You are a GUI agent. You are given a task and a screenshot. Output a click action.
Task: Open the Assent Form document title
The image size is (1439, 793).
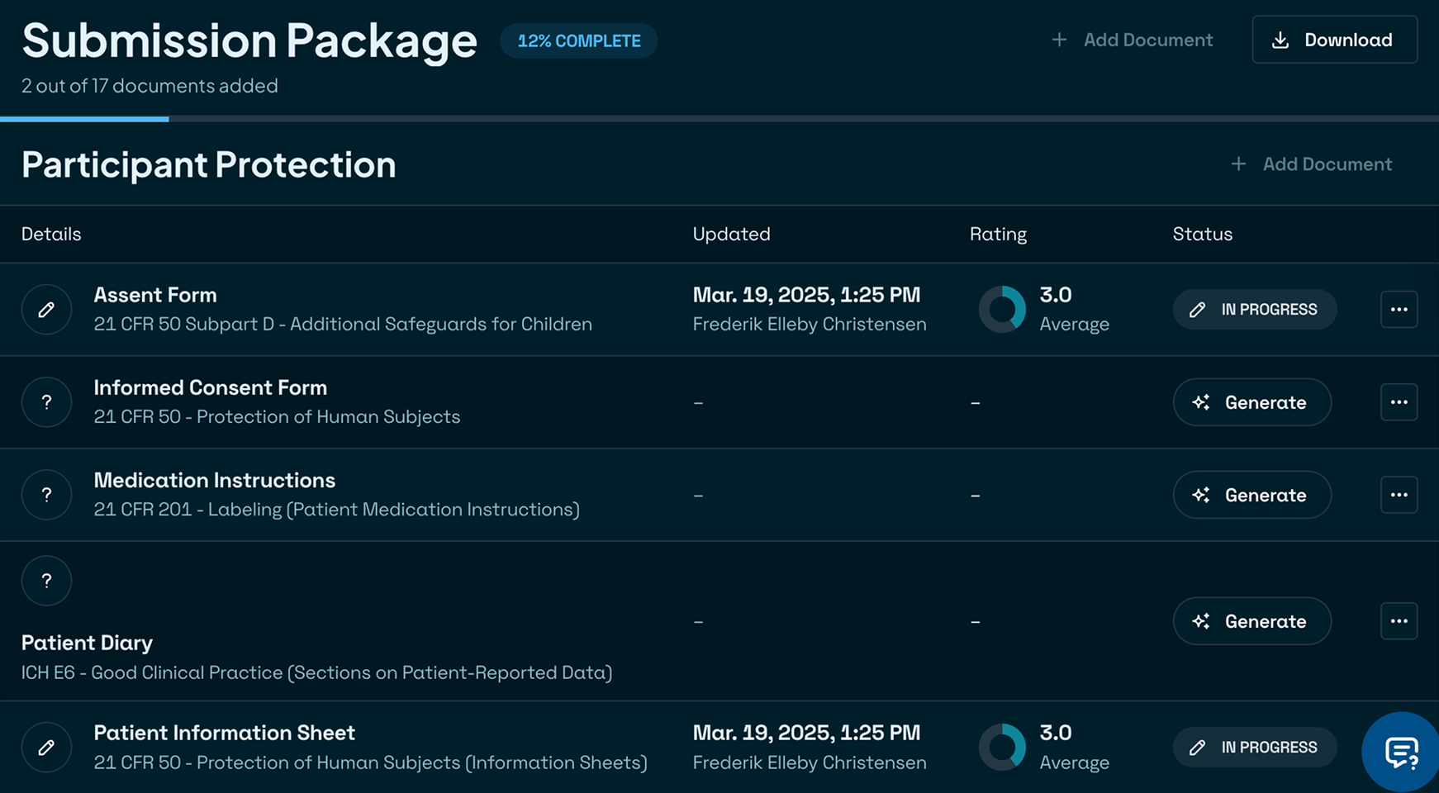point(155,295)
